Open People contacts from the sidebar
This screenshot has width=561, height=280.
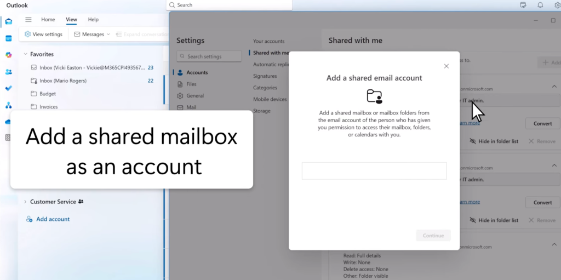click(x=8, y=72)
